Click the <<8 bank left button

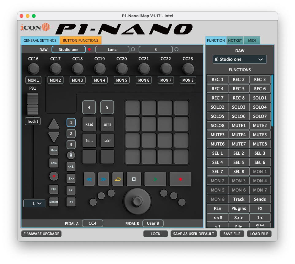71,167
